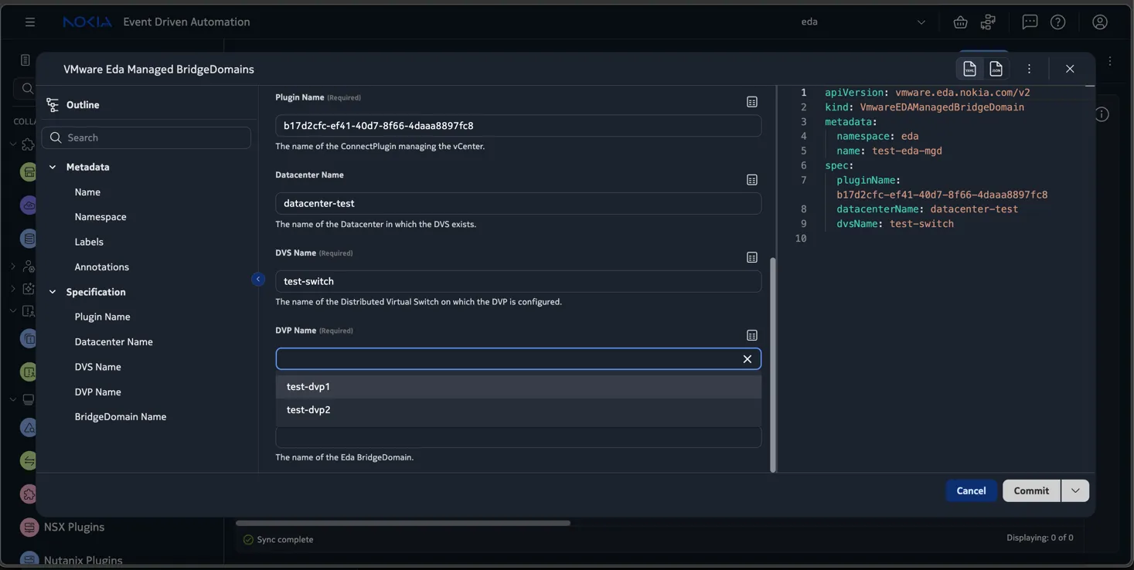Open the chat messages icon

[x=1030, y=22]
